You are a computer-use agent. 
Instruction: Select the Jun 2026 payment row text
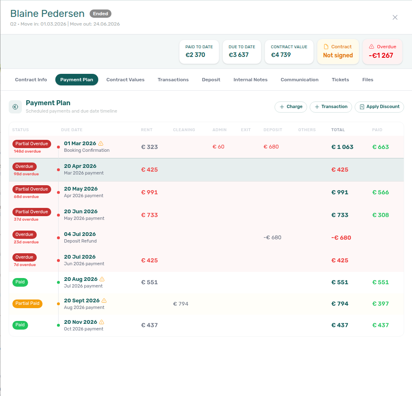tap(84, 264)
